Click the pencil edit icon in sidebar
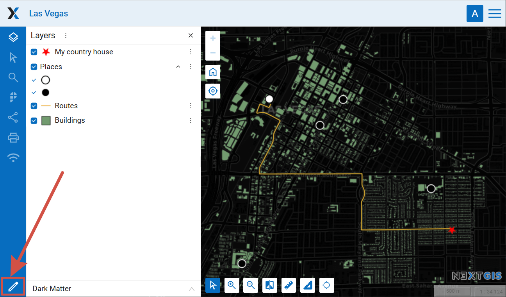Screen dimensions: 506x297 click(x=13, y=287)
